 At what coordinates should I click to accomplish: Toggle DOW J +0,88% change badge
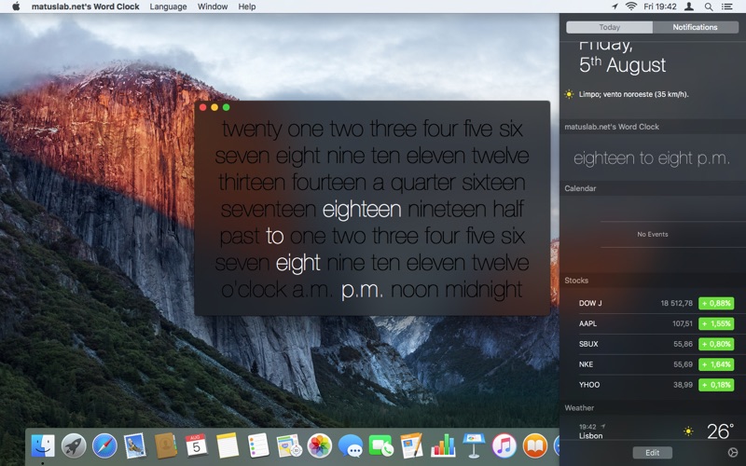pyautogui.click(x=716, y=303)
